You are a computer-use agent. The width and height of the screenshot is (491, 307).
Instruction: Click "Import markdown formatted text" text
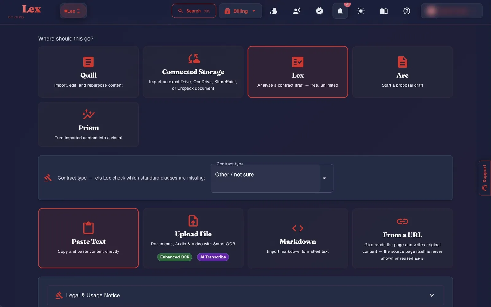click(x=298, y=251)
